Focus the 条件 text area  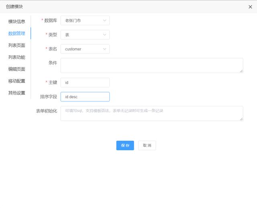(x=151, y=65)
